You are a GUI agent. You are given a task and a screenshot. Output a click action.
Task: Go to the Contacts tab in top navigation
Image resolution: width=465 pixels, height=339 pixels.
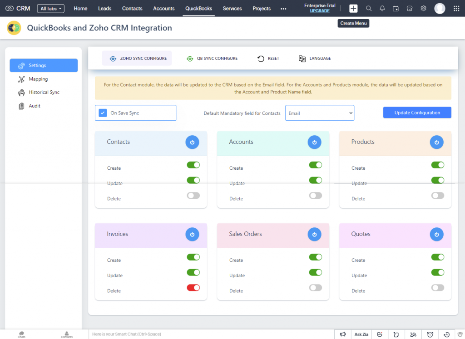[132, 9]
